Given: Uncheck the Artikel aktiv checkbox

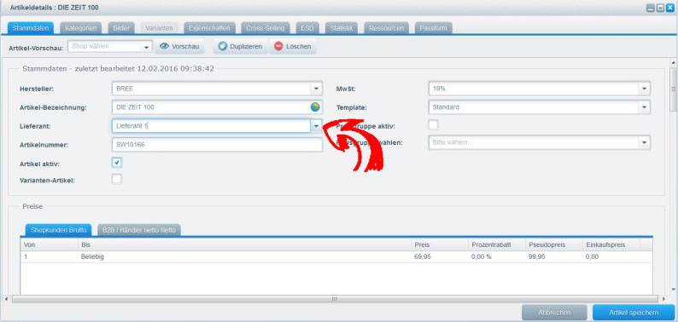Looking at the screenshot, I should [117, 163].
